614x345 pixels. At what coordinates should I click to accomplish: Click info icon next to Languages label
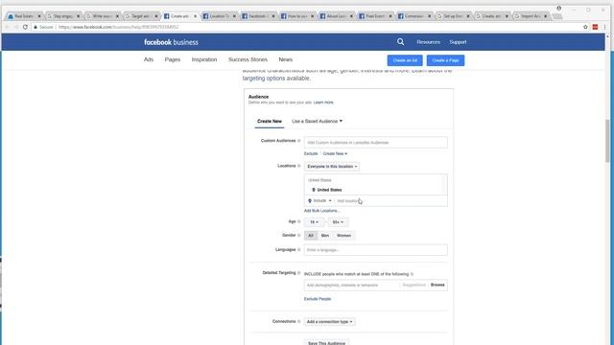(299, 249)
